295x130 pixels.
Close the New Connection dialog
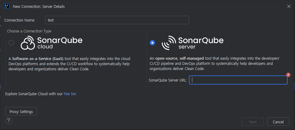coord(289,6)
